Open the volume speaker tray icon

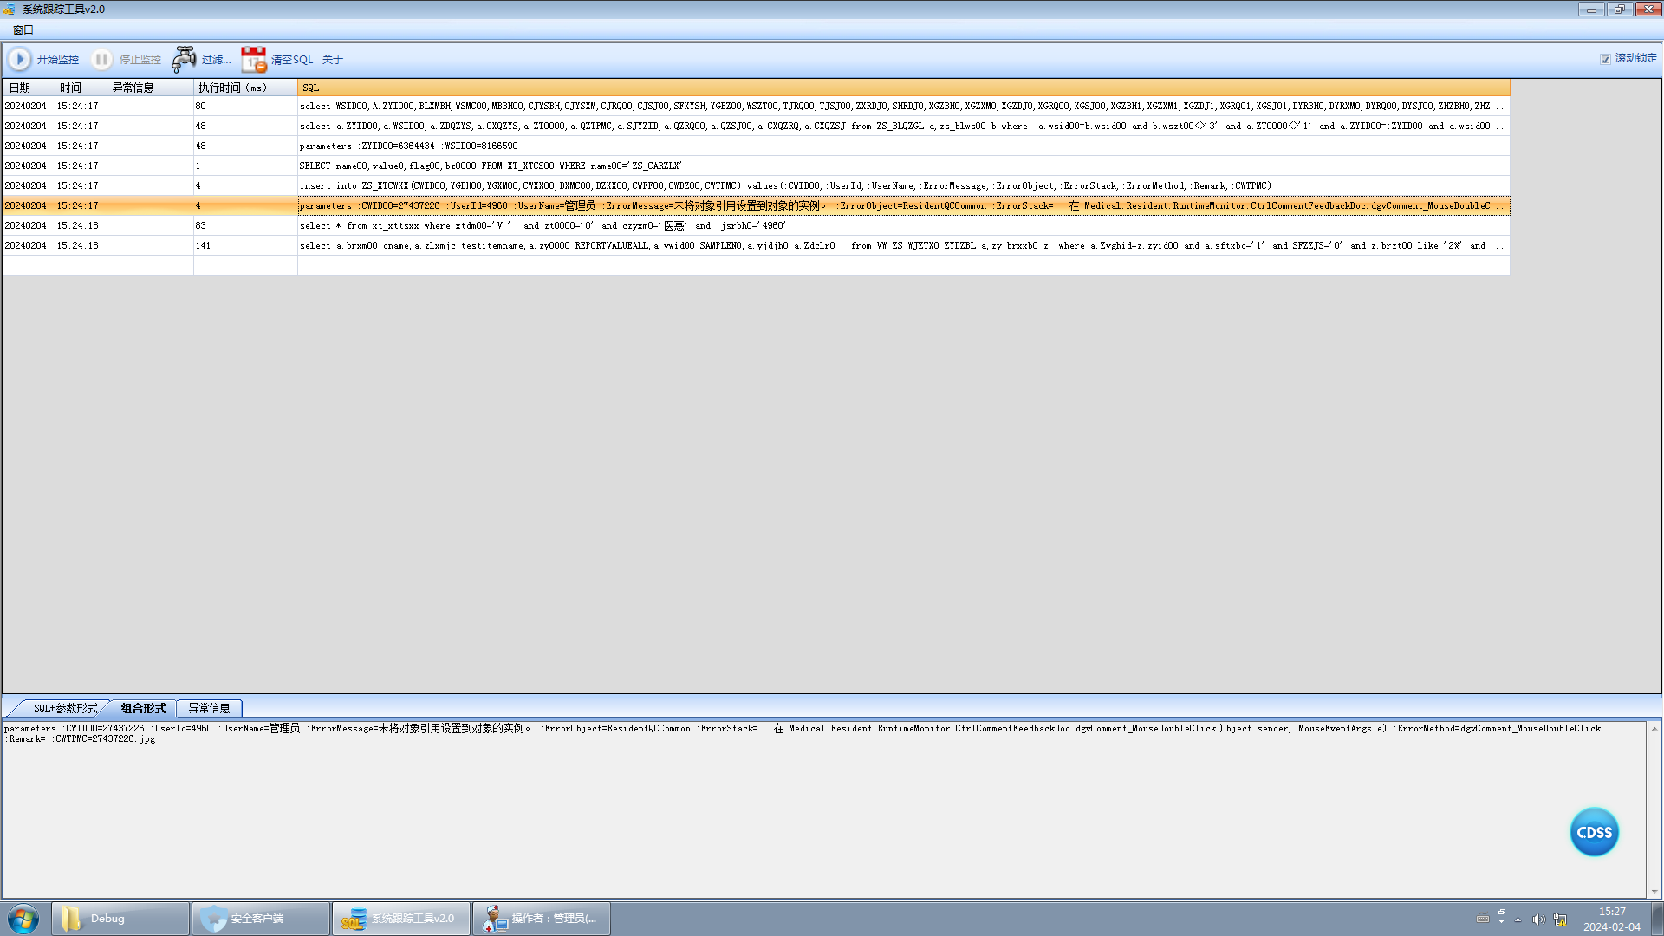(1538, 920)
